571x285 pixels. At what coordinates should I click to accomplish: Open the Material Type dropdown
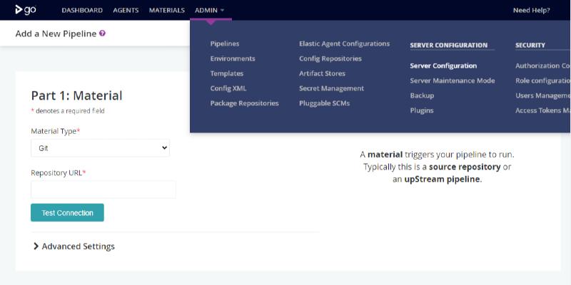coord(100,148)
